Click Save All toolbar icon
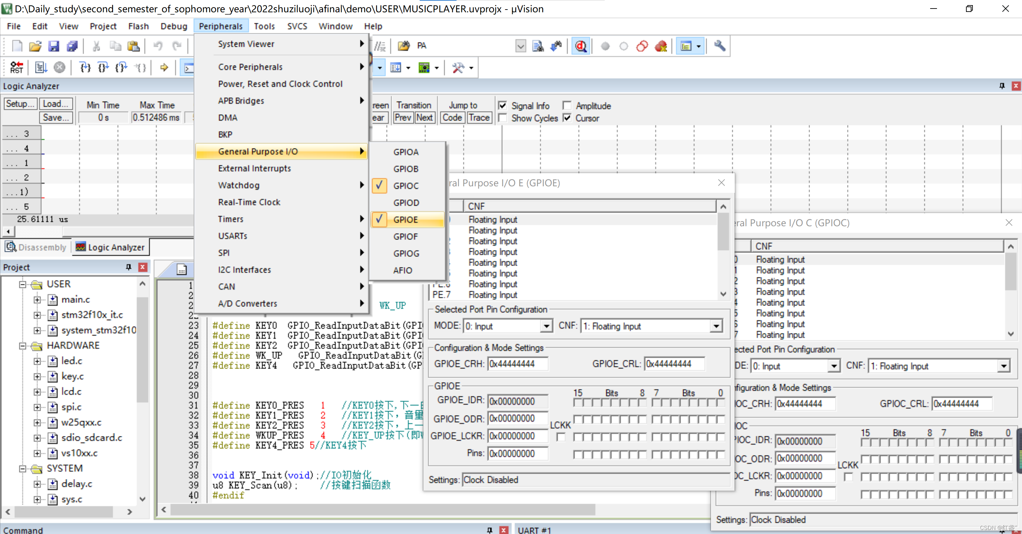The image size is (1022, 534). point(72,46)
